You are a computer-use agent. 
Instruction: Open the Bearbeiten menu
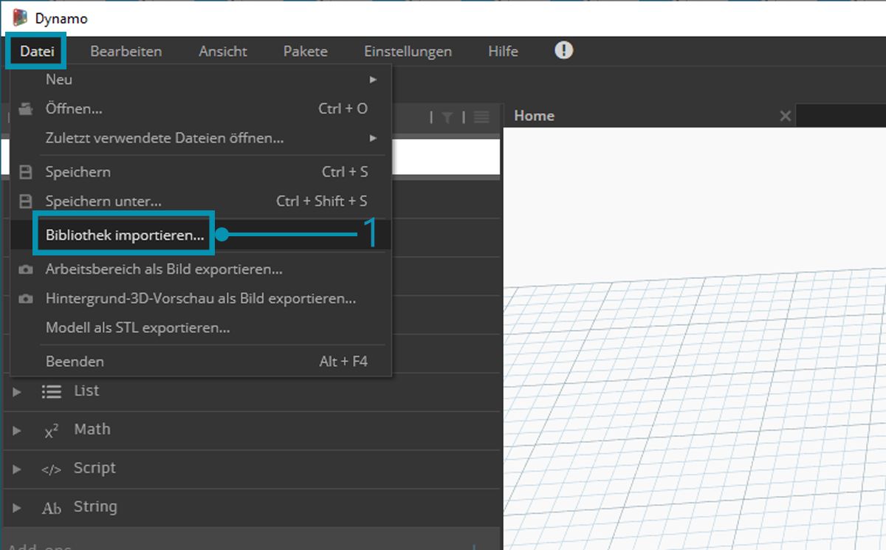(x=126, y=52)
